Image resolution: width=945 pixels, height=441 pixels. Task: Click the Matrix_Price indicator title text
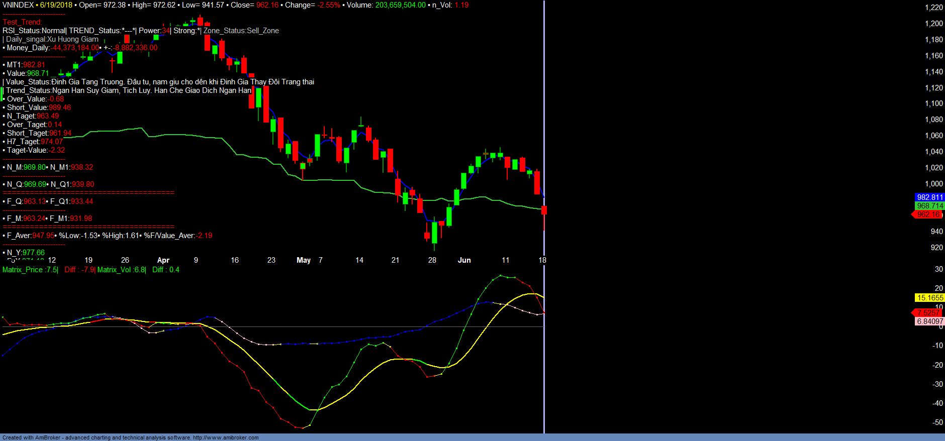click(x=30, y=270)
